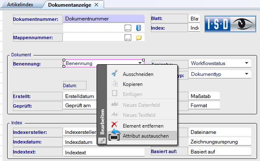This screenshot has height=161, width=260.
Task: Select the Dateiname field
Action: (x=220, y=132)
